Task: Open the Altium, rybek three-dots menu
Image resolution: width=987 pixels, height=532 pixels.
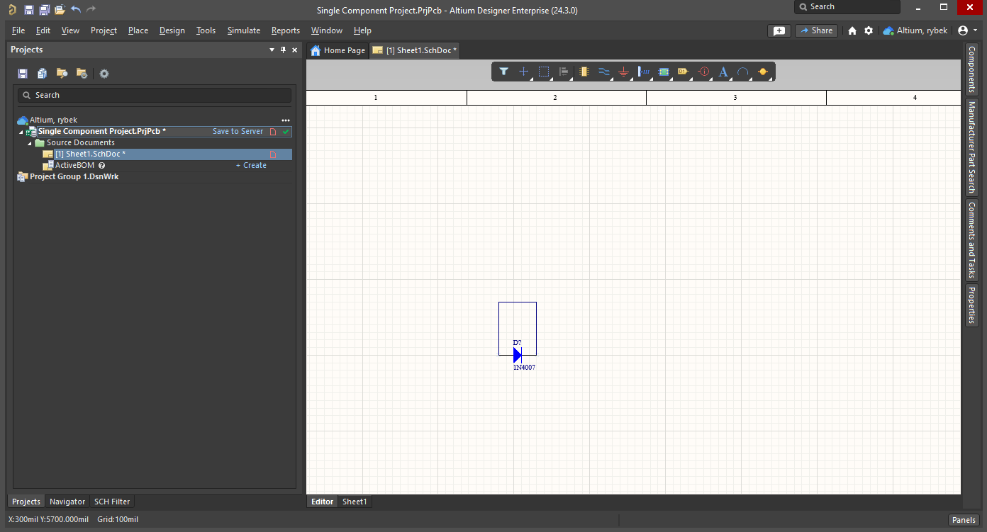Action: (286, 120)
